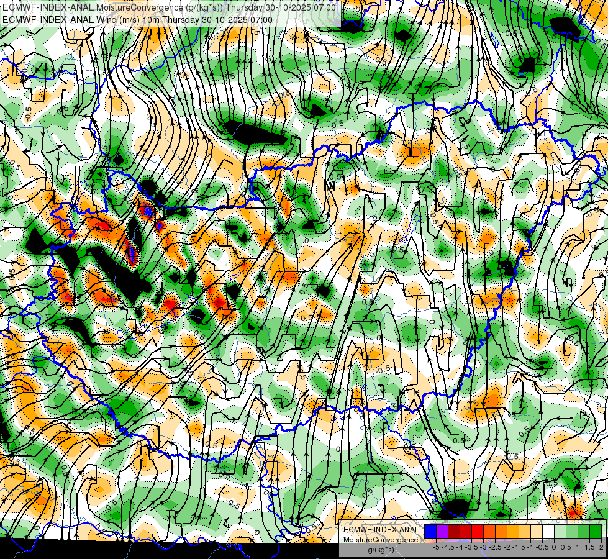The height and width of the screenshot is (559, 608).
Task: Click the palest green legend swatch
Action: (x=560, y=532)
